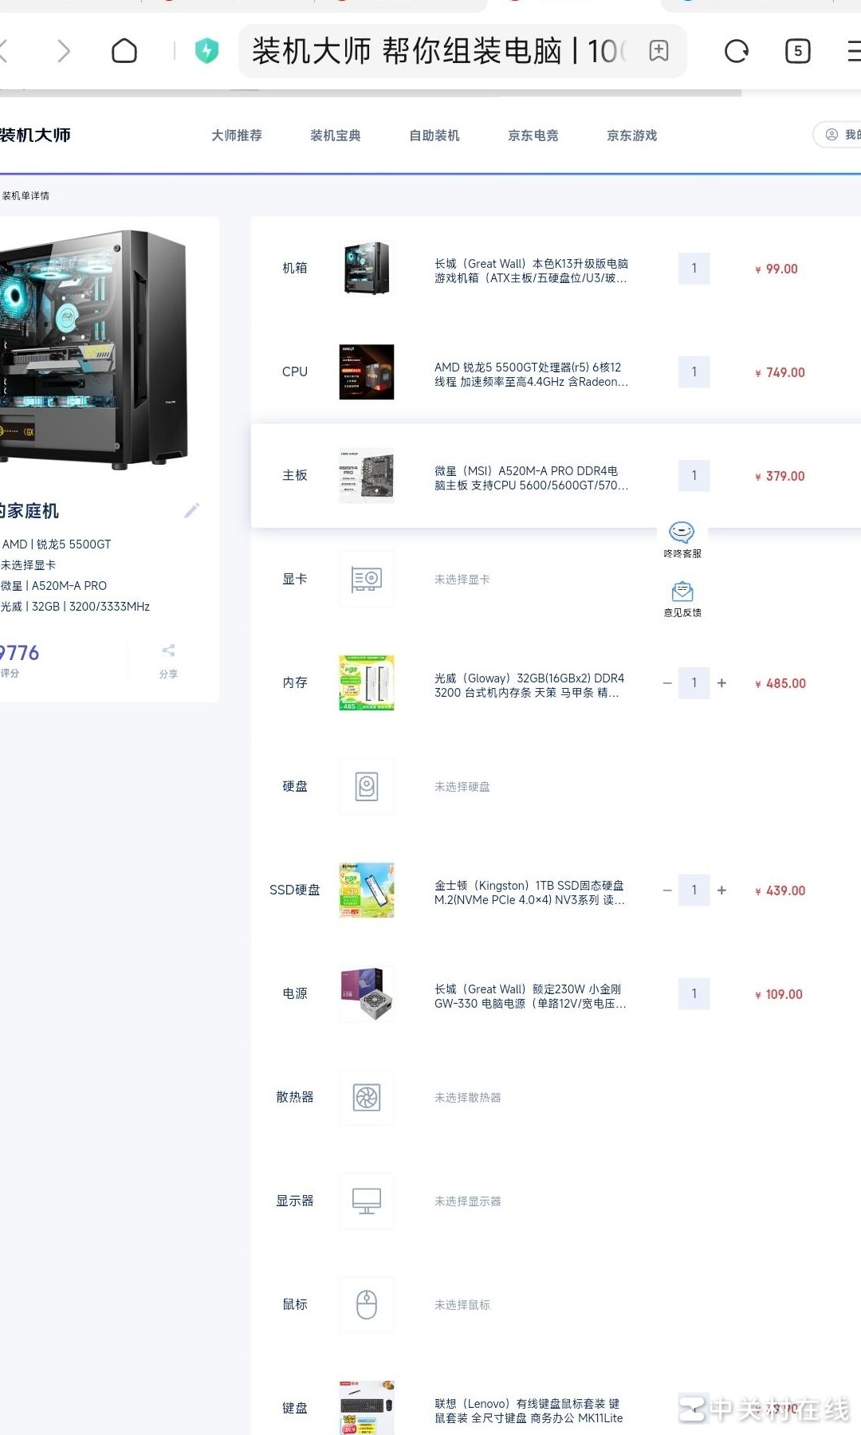Choose a mouse via 鼠标 placeholder icon
Image resolution: width=861 pixels, height=1435 pixels.
[367, 1305]
